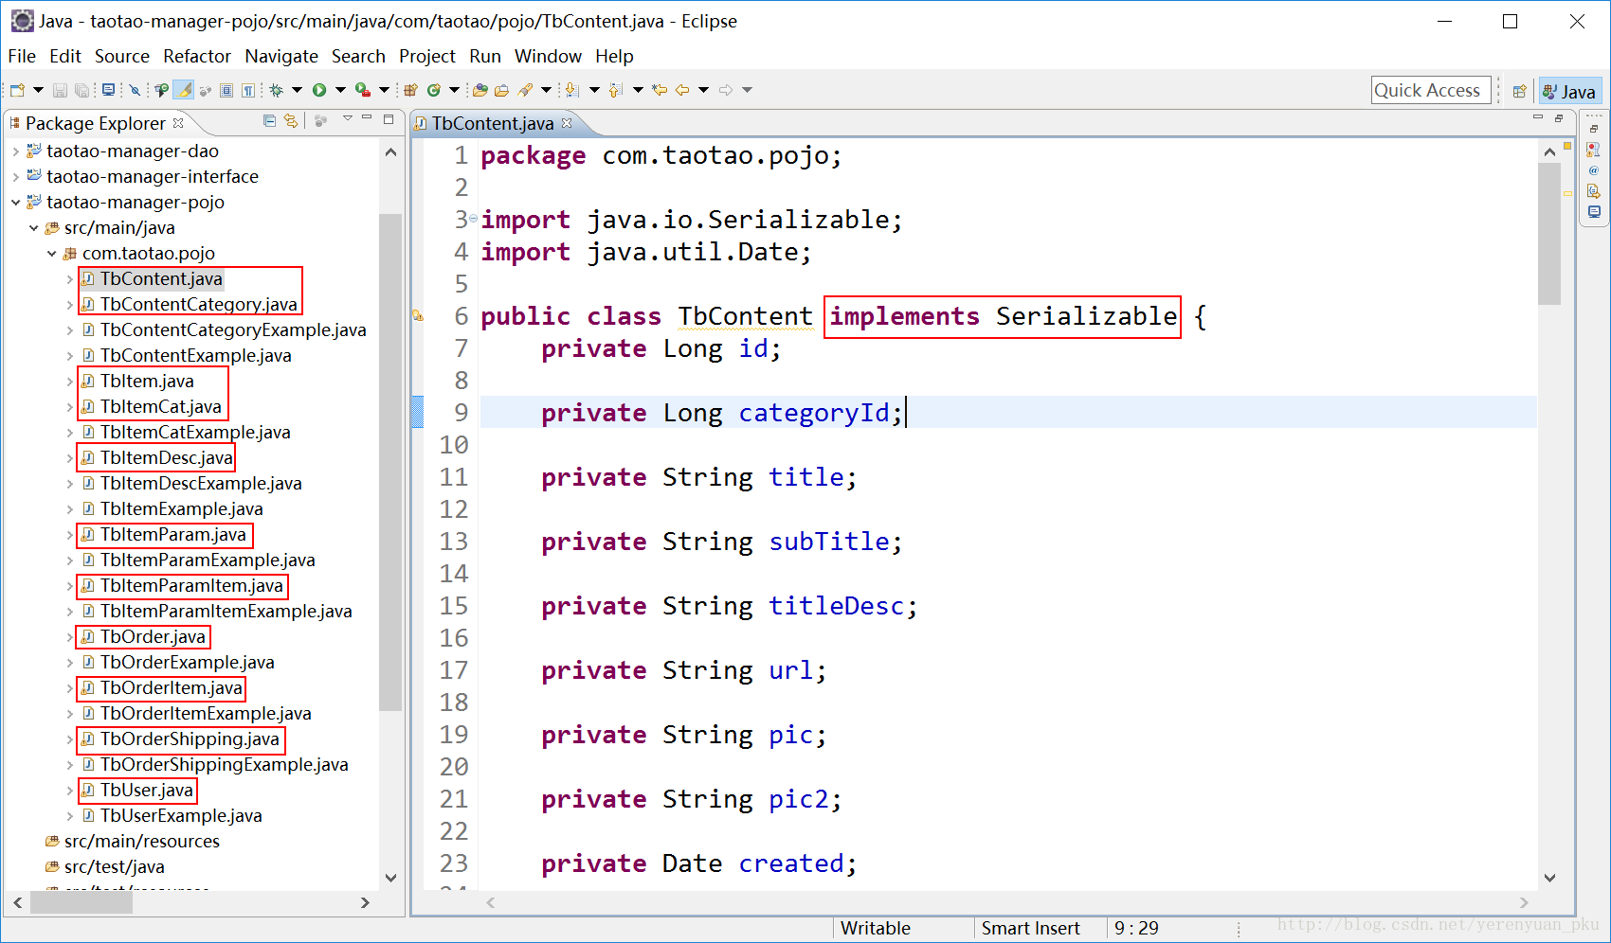Screen dimensions: 1611x943
Task: Collapse the import fold on line 3
Action: [473, 219]
